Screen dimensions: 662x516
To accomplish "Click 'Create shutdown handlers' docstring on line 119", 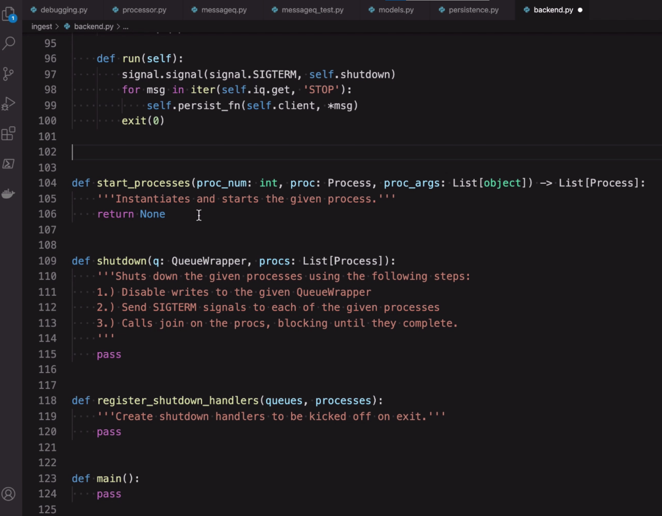I will [190, 416].
